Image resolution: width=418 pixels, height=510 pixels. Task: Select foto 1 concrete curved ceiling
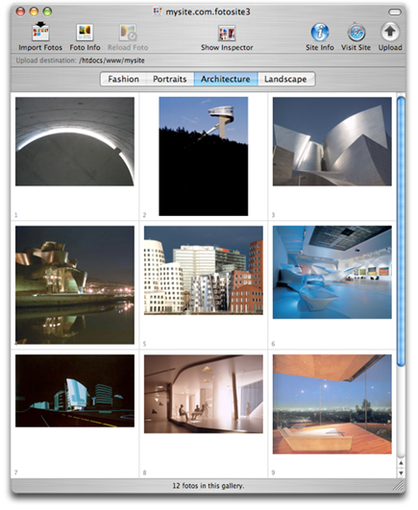click(75, 141)
